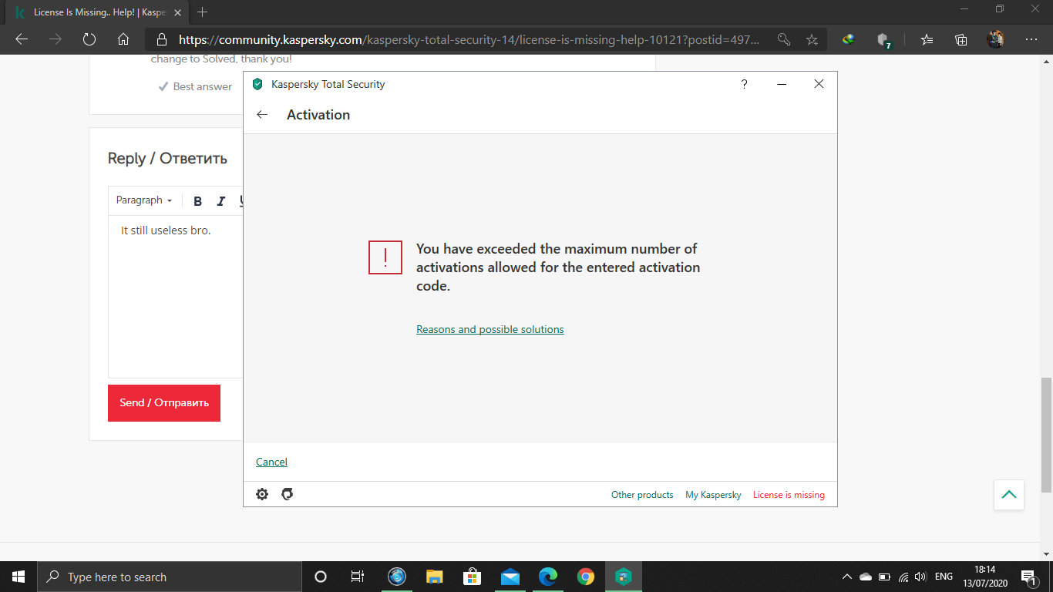This screenshot has width=1053, height=592.
Task: Click Send / Отправить button
Action: (164, 403)
